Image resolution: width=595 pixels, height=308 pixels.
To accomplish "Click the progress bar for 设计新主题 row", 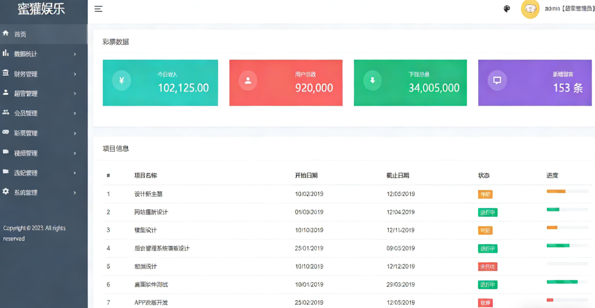I will pos(568,191).
